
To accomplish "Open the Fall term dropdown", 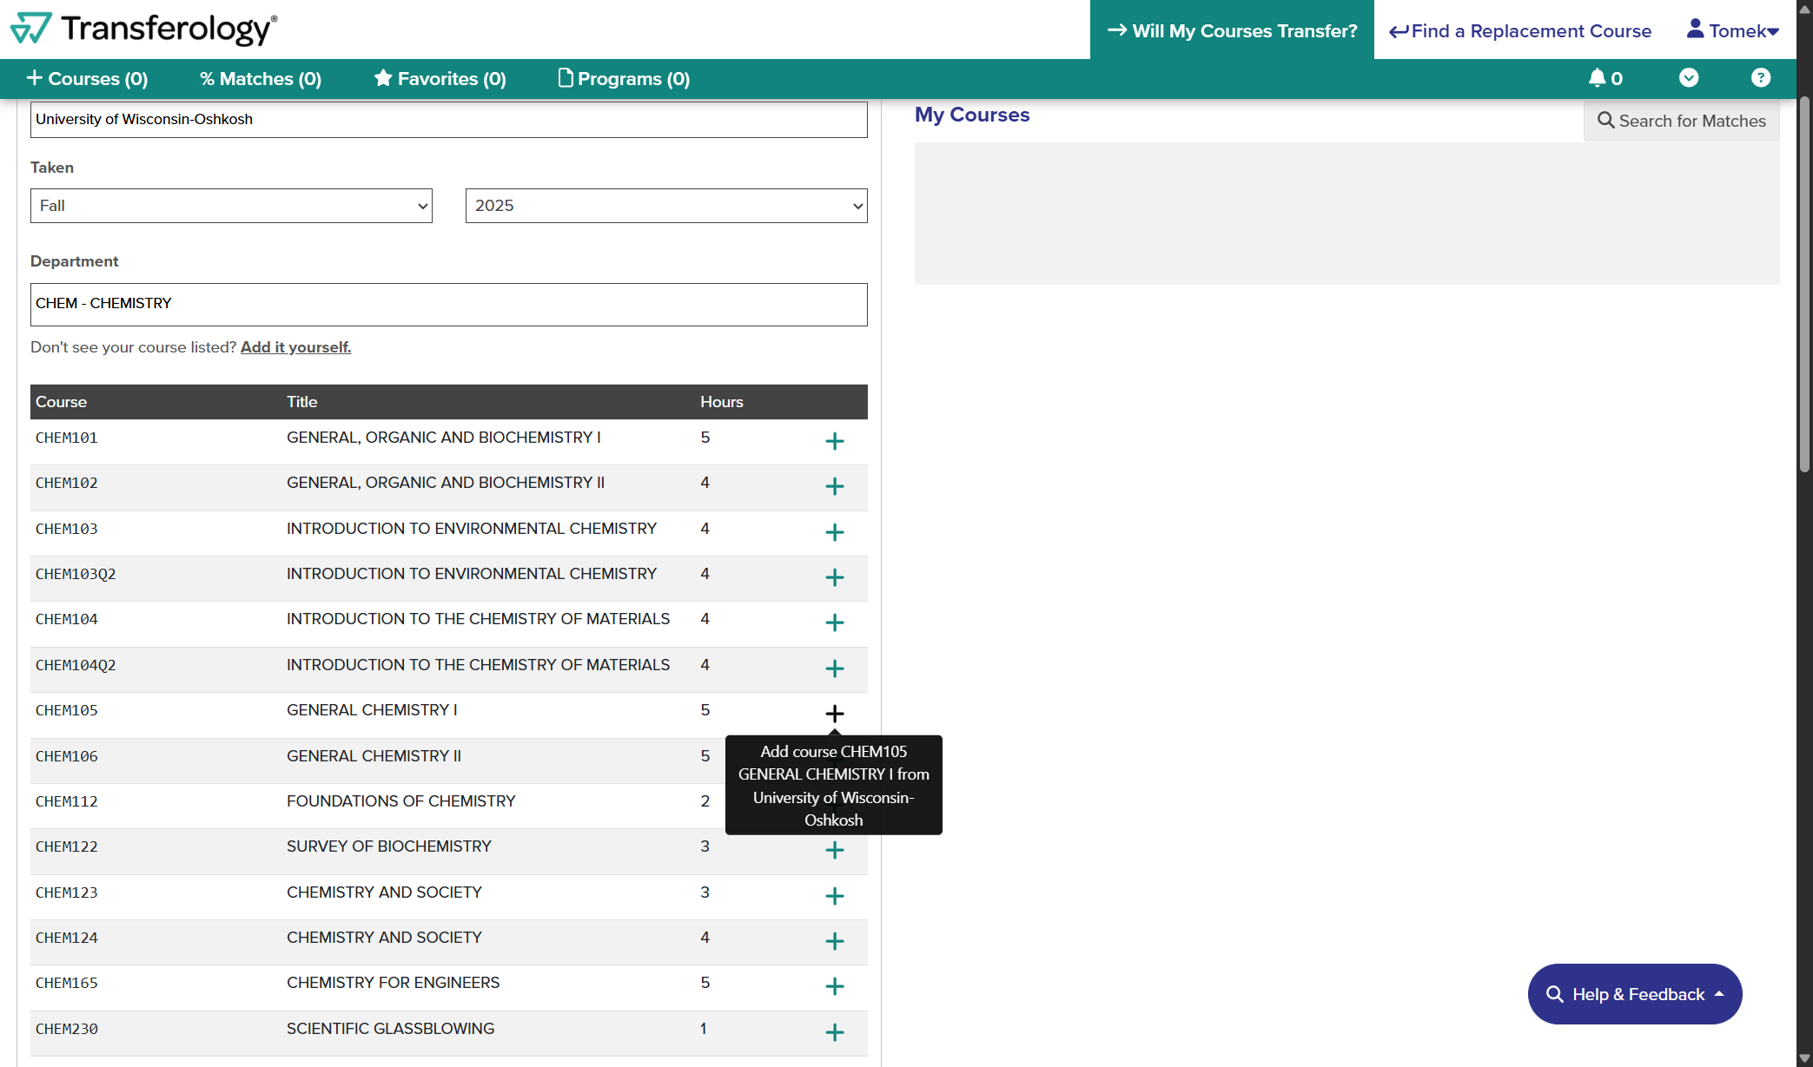I will 231,206.
